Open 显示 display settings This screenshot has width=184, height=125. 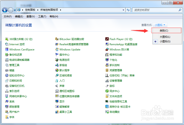62,102
